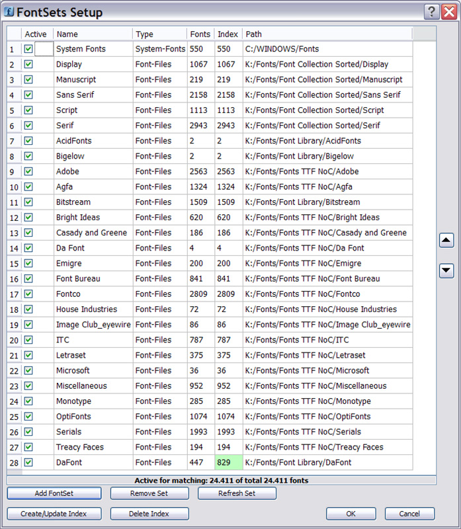This screenshot has width=461, height=529.
Task: Select the highlighted 829 index cell for DaFont
Action: coord(228,462)
